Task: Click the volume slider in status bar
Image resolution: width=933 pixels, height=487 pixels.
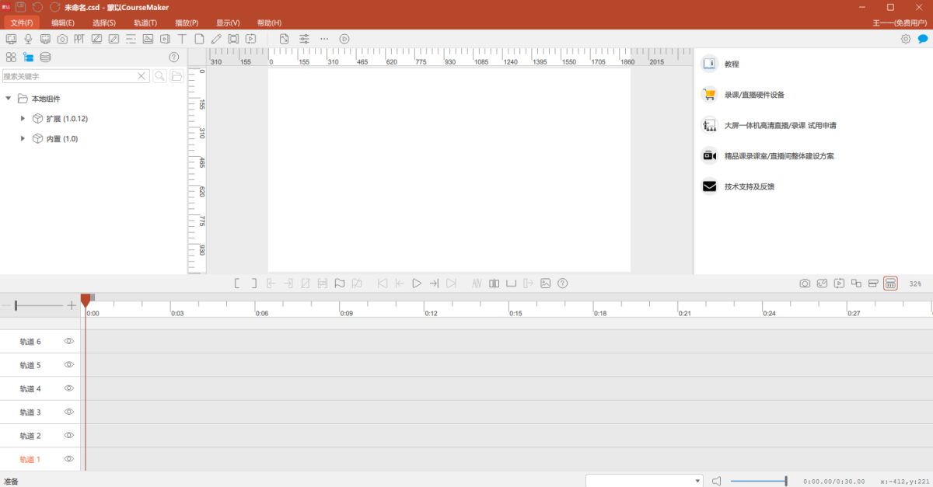Action: (x=758, y=481)
